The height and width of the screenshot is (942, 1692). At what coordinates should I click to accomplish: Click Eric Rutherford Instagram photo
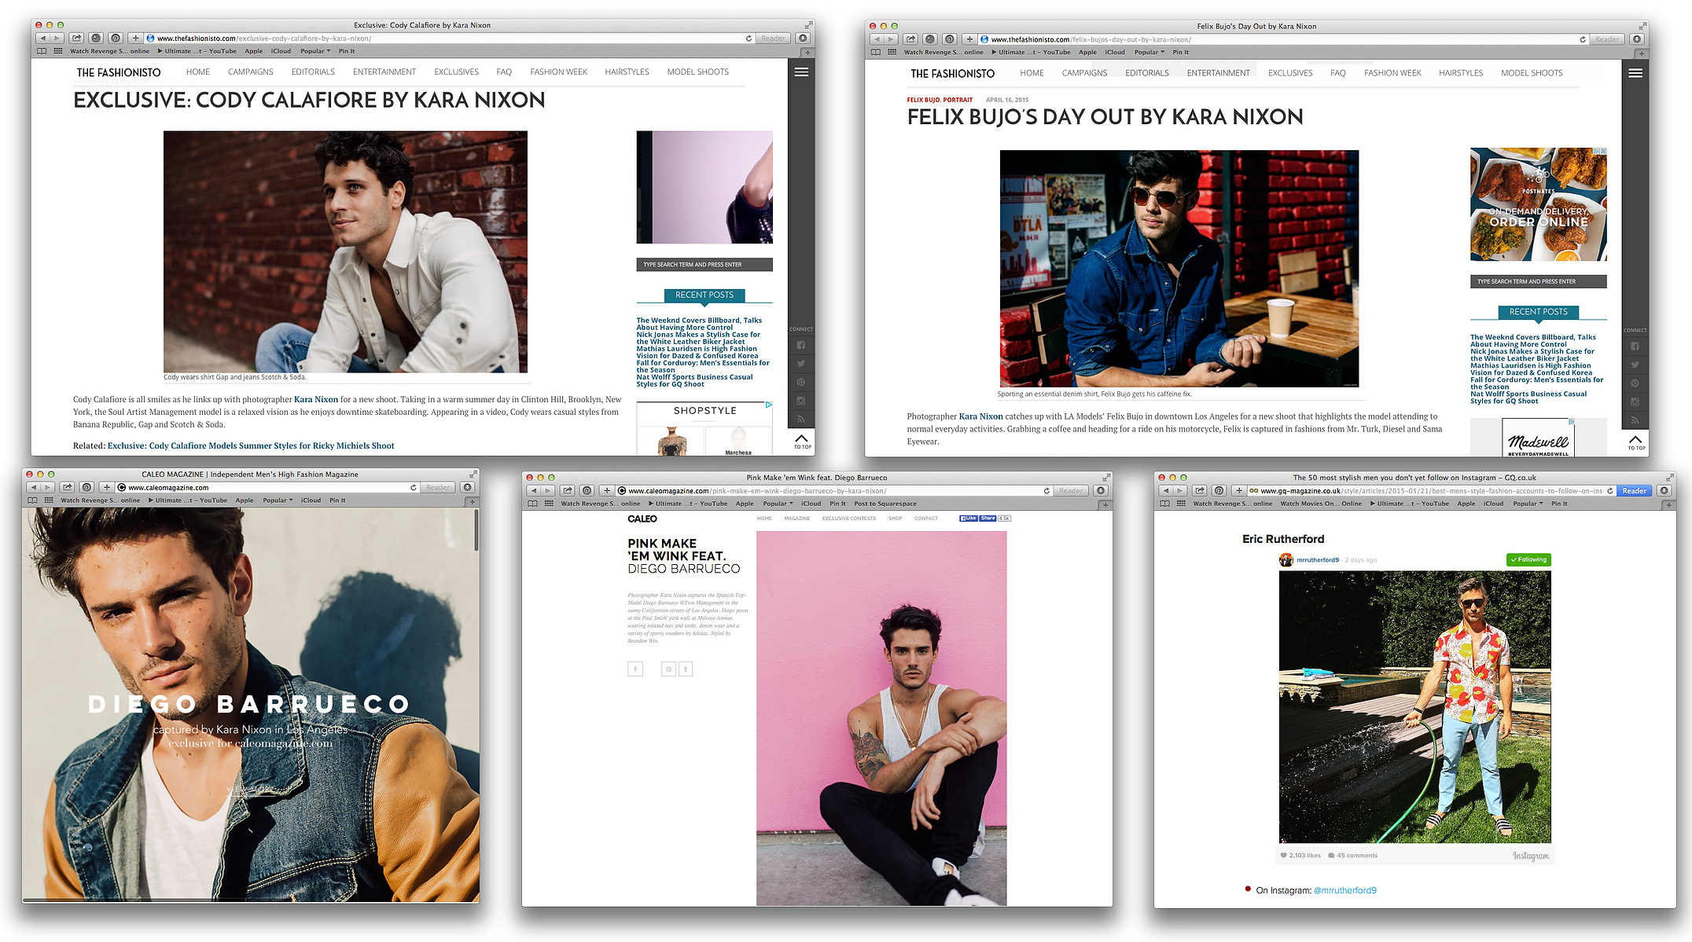pos(1414,707)
